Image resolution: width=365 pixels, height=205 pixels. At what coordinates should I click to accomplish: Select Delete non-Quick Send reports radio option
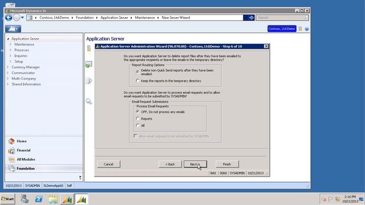pos(137,72)
